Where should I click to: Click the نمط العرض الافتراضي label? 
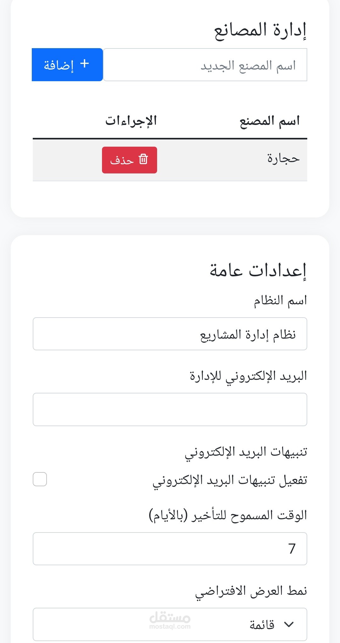tap(251, 591)
